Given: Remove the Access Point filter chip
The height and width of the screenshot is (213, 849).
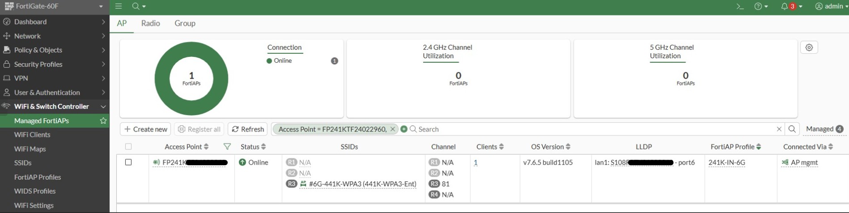Looking at the screenshot, I should tap(392, 129).
